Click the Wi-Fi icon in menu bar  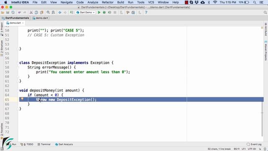coord(215,2)
